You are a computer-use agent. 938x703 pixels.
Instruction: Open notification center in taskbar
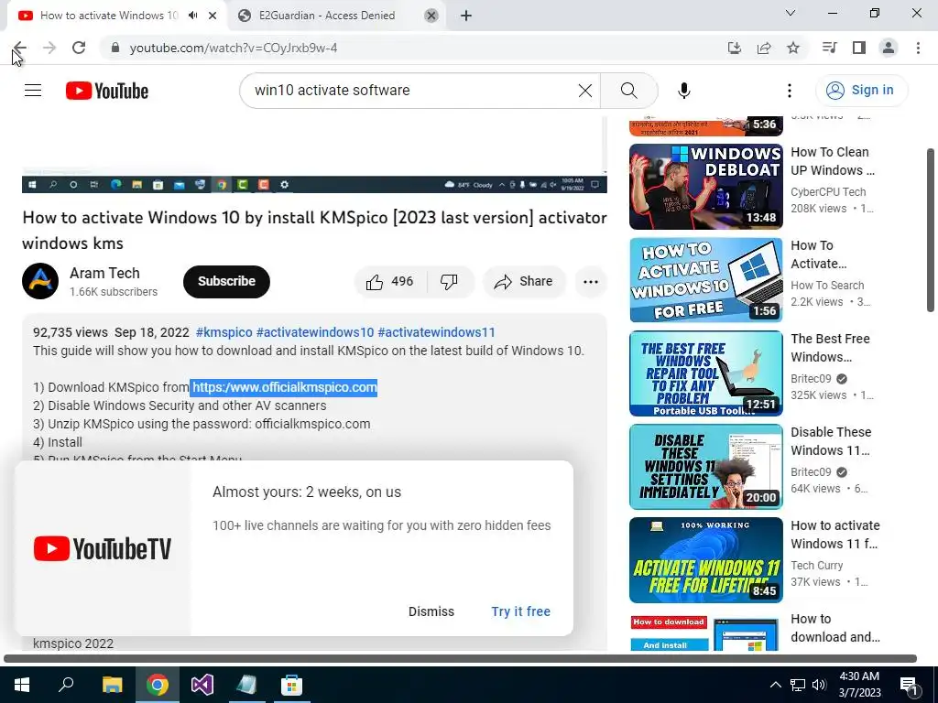(x=908, y=685)
